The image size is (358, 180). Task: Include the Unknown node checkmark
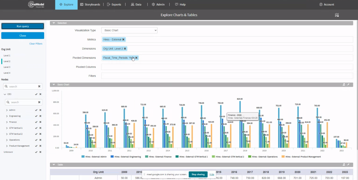(x=36, y=152)
